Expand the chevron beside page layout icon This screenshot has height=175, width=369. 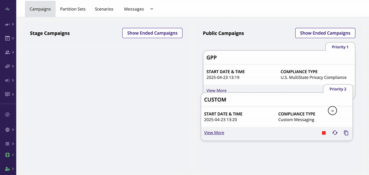tap(13, 38)
